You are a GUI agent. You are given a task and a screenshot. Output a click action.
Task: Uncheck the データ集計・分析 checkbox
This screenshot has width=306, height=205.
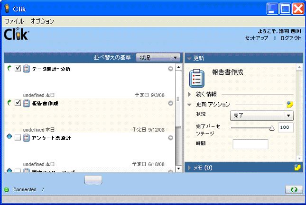(18, 68)
